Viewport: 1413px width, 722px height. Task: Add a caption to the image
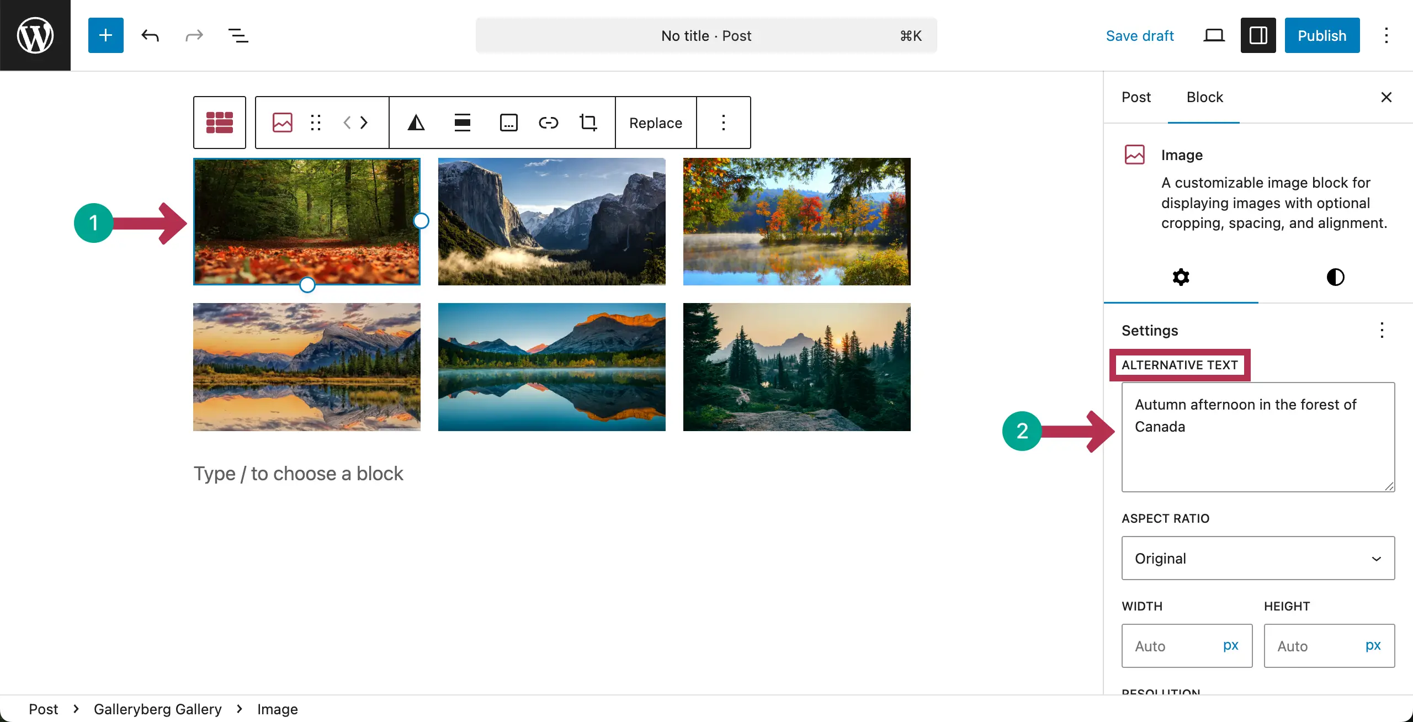[x=508, y=122]
